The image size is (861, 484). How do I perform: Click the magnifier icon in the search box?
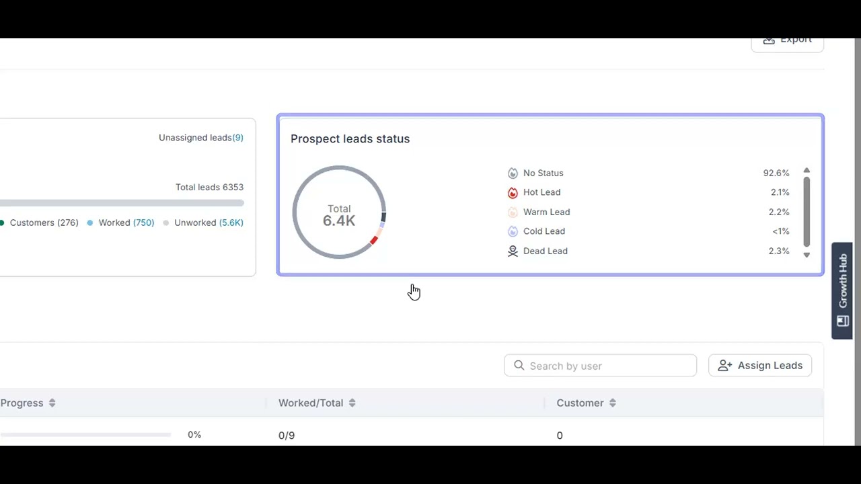[x=519, y=365]
